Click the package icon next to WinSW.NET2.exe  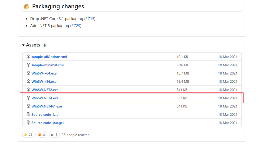coord(28,90)
